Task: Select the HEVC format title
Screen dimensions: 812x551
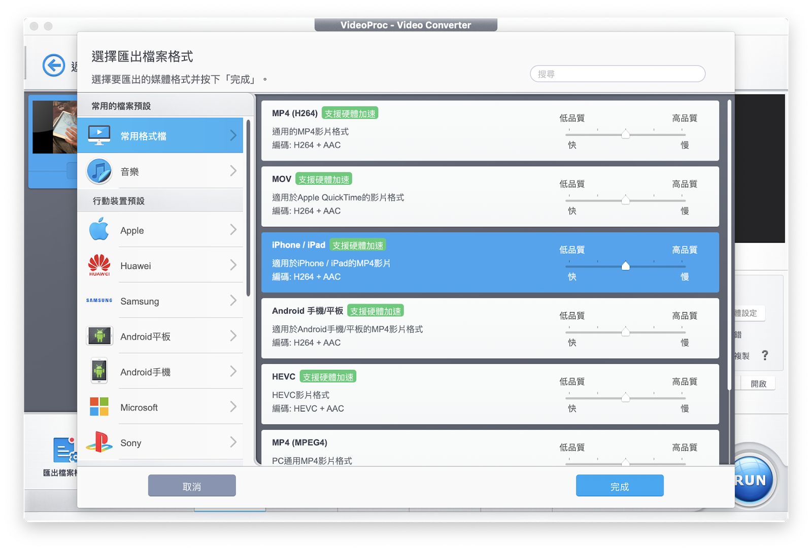Action: (x=284, y=377)
